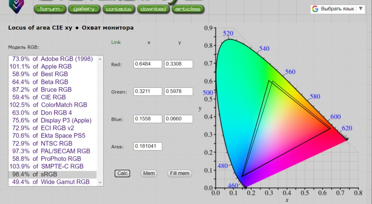
Task: Open the language selector dropdown arrow
Action: pos(361,9)
